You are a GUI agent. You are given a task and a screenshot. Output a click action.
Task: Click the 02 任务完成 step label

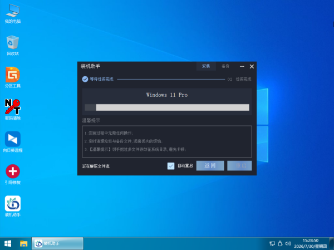point(239,79)
